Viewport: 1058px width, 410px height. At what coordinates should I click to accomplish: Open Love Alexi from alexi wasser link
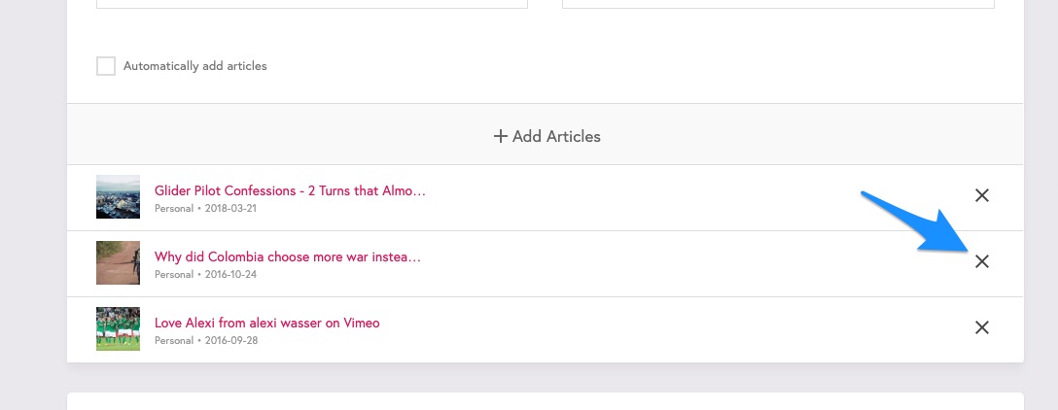tap(267, 323)
